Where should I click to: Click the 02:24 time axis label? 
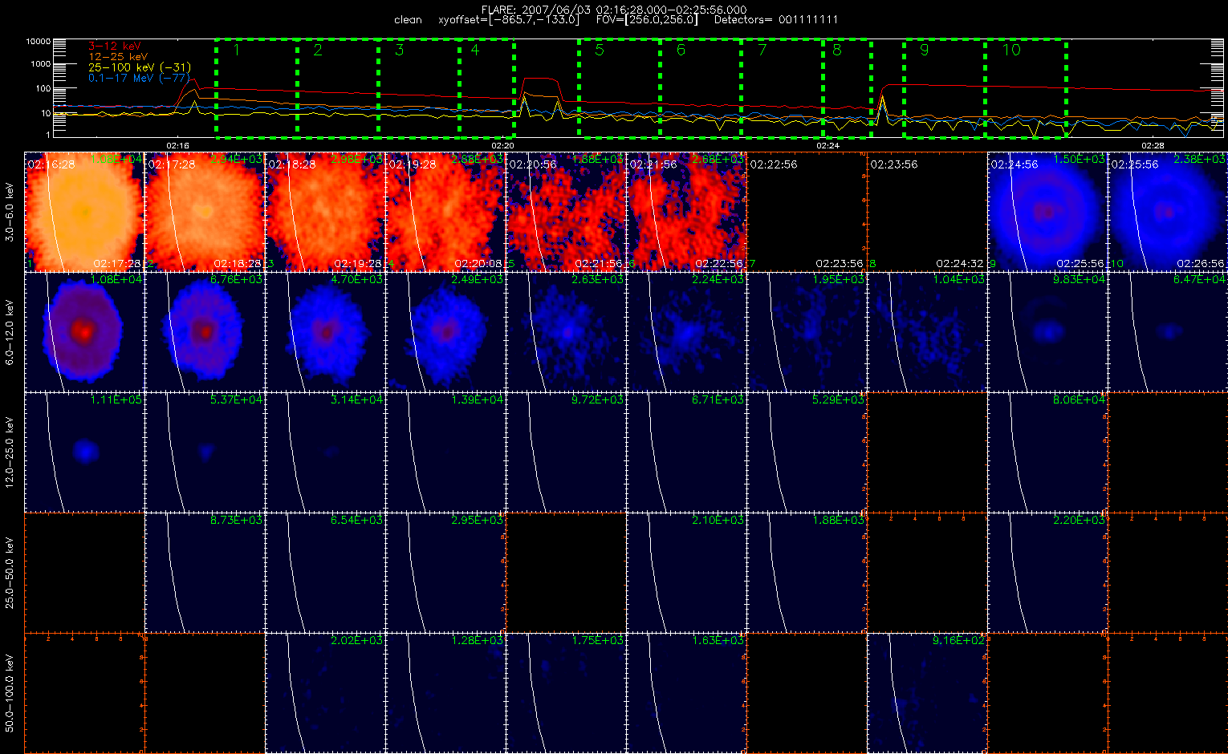(827, 145)
